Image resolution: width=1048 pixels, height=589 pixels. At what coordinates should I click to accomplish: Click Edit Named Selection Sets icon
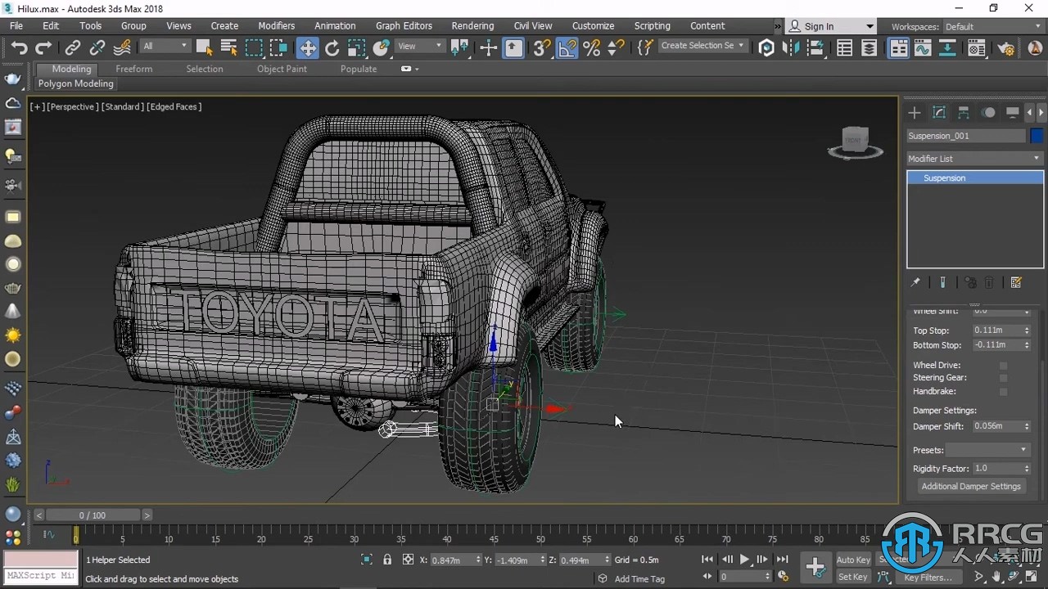pyautogui.click(x=645, y=47)
